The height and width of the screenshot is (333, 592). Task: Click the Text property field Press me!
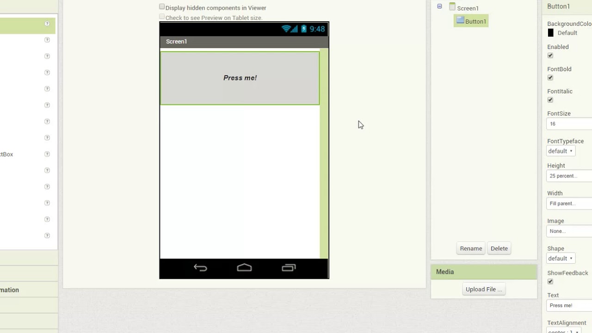(569, 305)
